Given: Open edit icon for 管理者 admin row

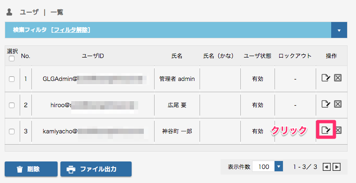Looking at the screenshot, I should click(326, 78).
